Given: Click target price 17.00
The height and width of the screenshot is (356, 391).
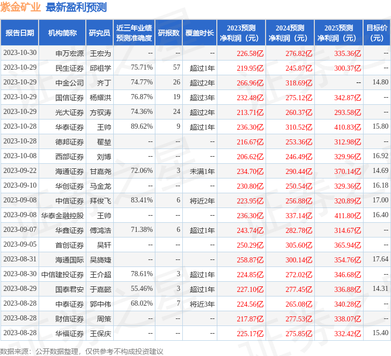Looking at the screenshot, I should pyautogui.click(x=380, y=200).
